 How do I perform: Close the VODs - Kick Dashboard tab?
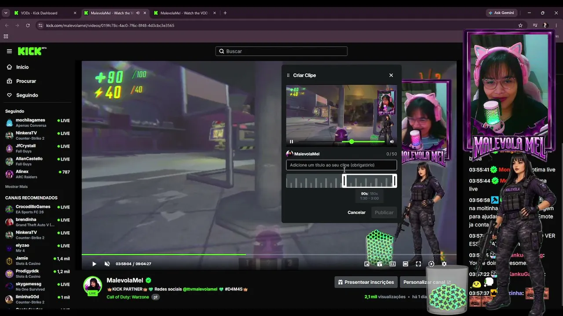[x=75, y=13]
